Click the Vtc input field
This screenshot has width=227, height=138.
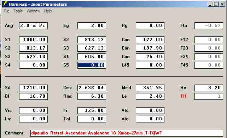150,111
